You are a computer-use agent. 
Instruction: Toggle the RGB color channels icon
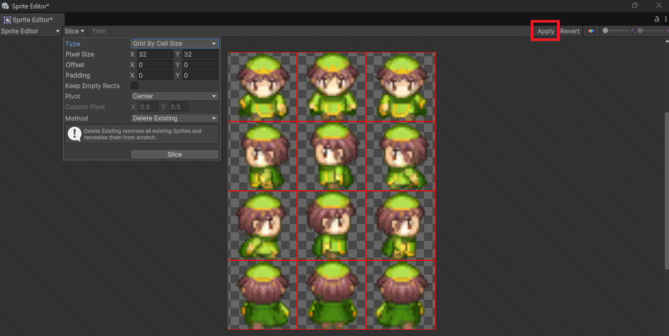point(591,31)
